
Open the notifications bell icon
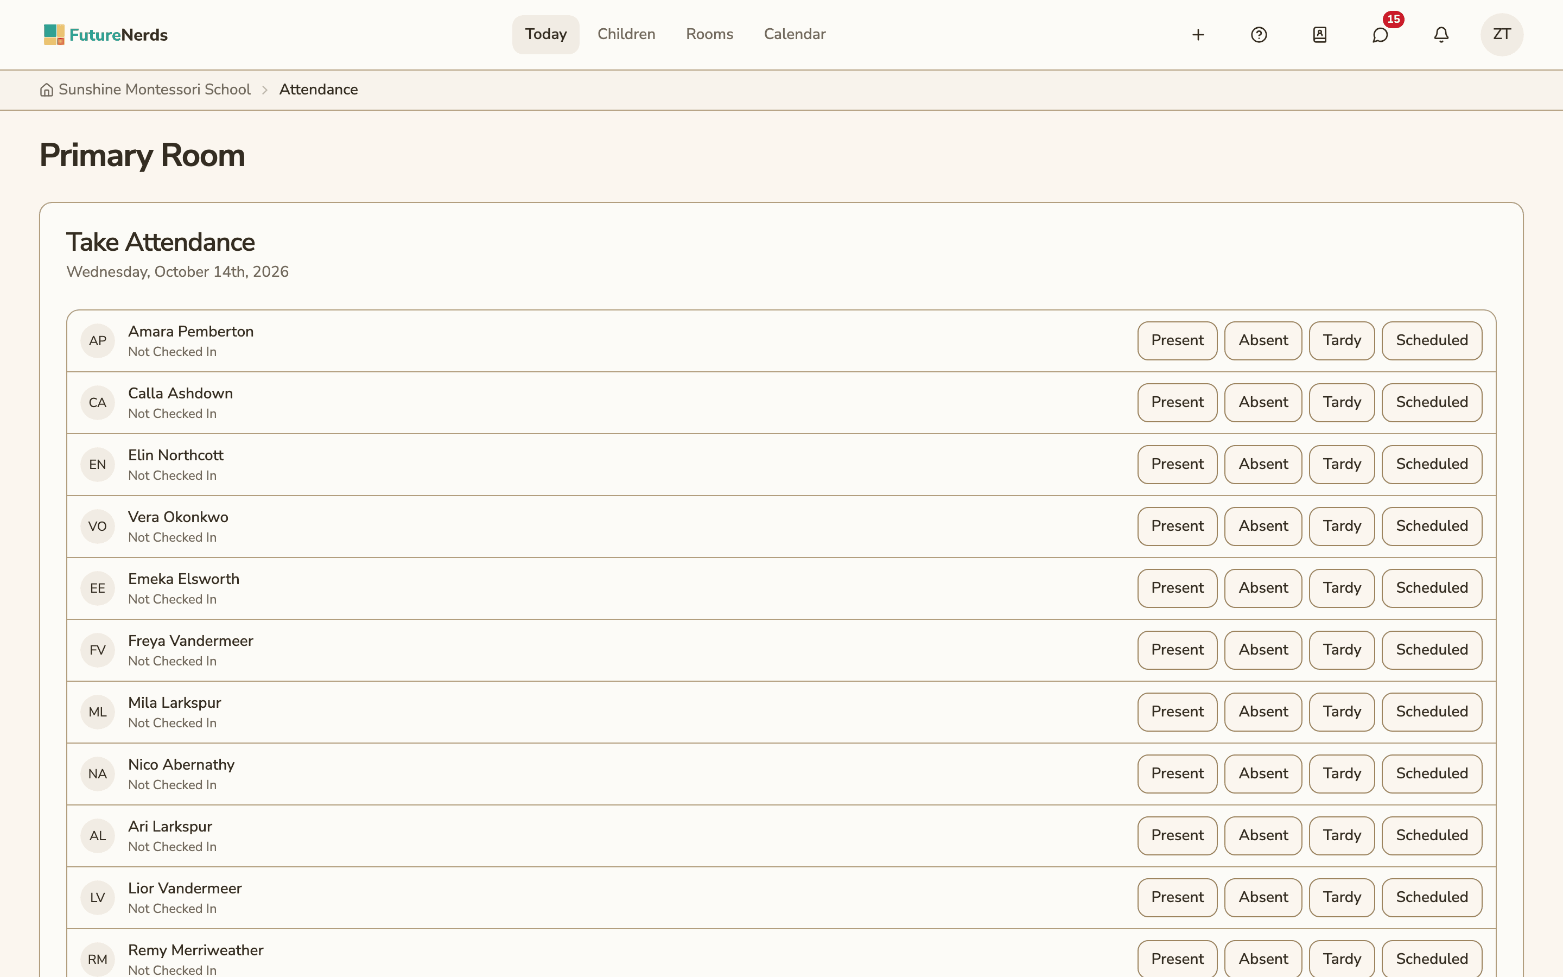pos(1441,35)
